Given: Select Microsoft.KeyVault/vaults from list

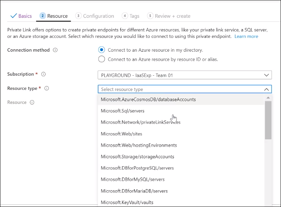Looking at the screenshot, I should coord(127,202).
